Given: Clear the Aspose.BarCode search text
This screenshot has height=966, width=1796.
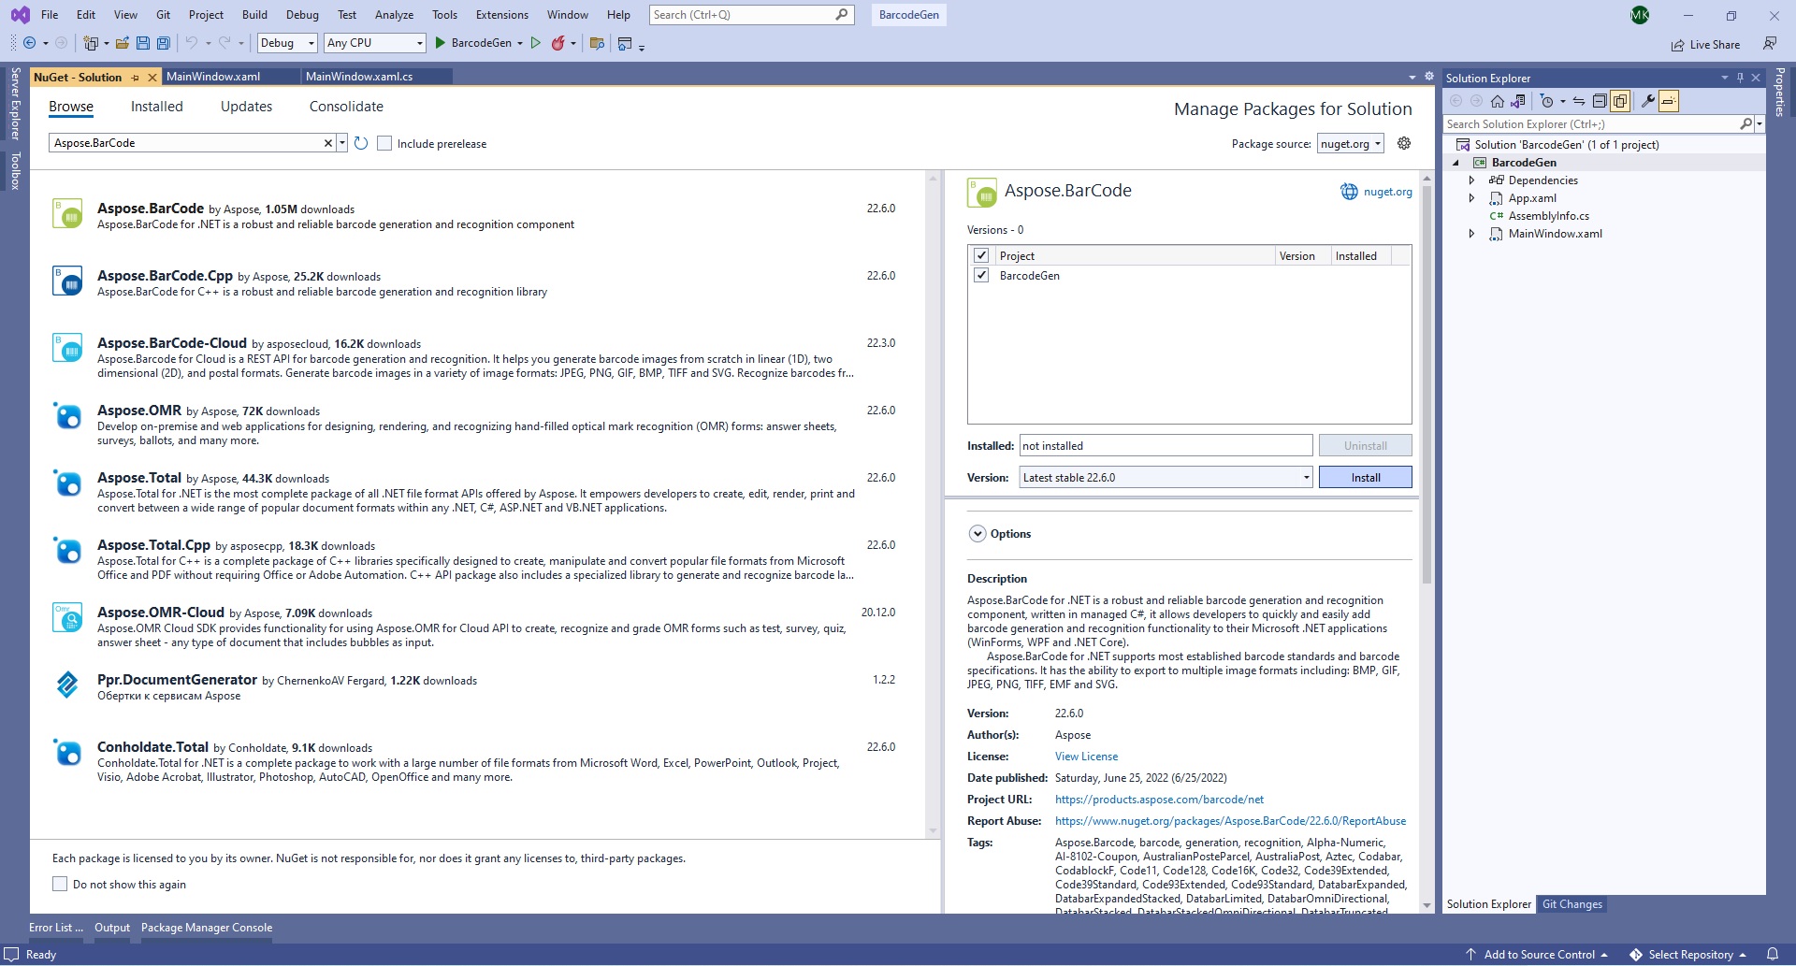Looking at the screenshot, I should [327, 142].
